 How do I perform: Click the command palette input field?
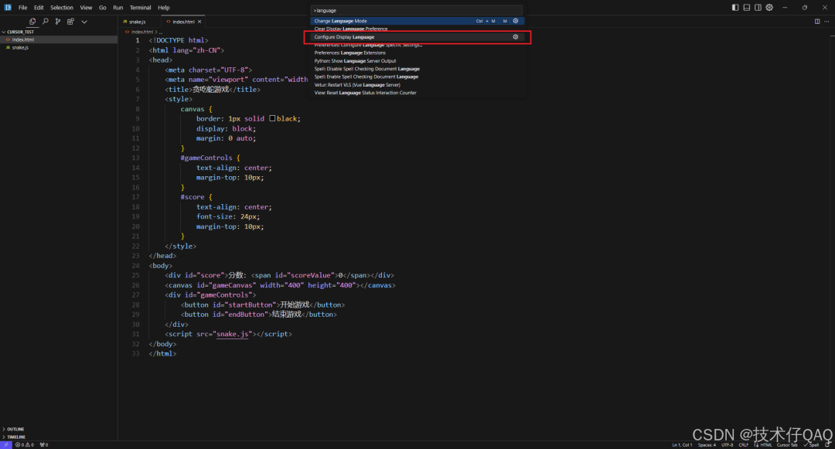point(417,10)
